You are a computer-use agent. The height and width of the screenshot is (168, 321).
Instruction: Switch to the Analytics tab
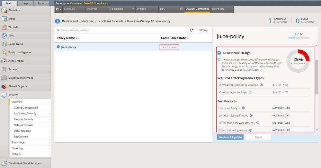(x=92, y=9)
